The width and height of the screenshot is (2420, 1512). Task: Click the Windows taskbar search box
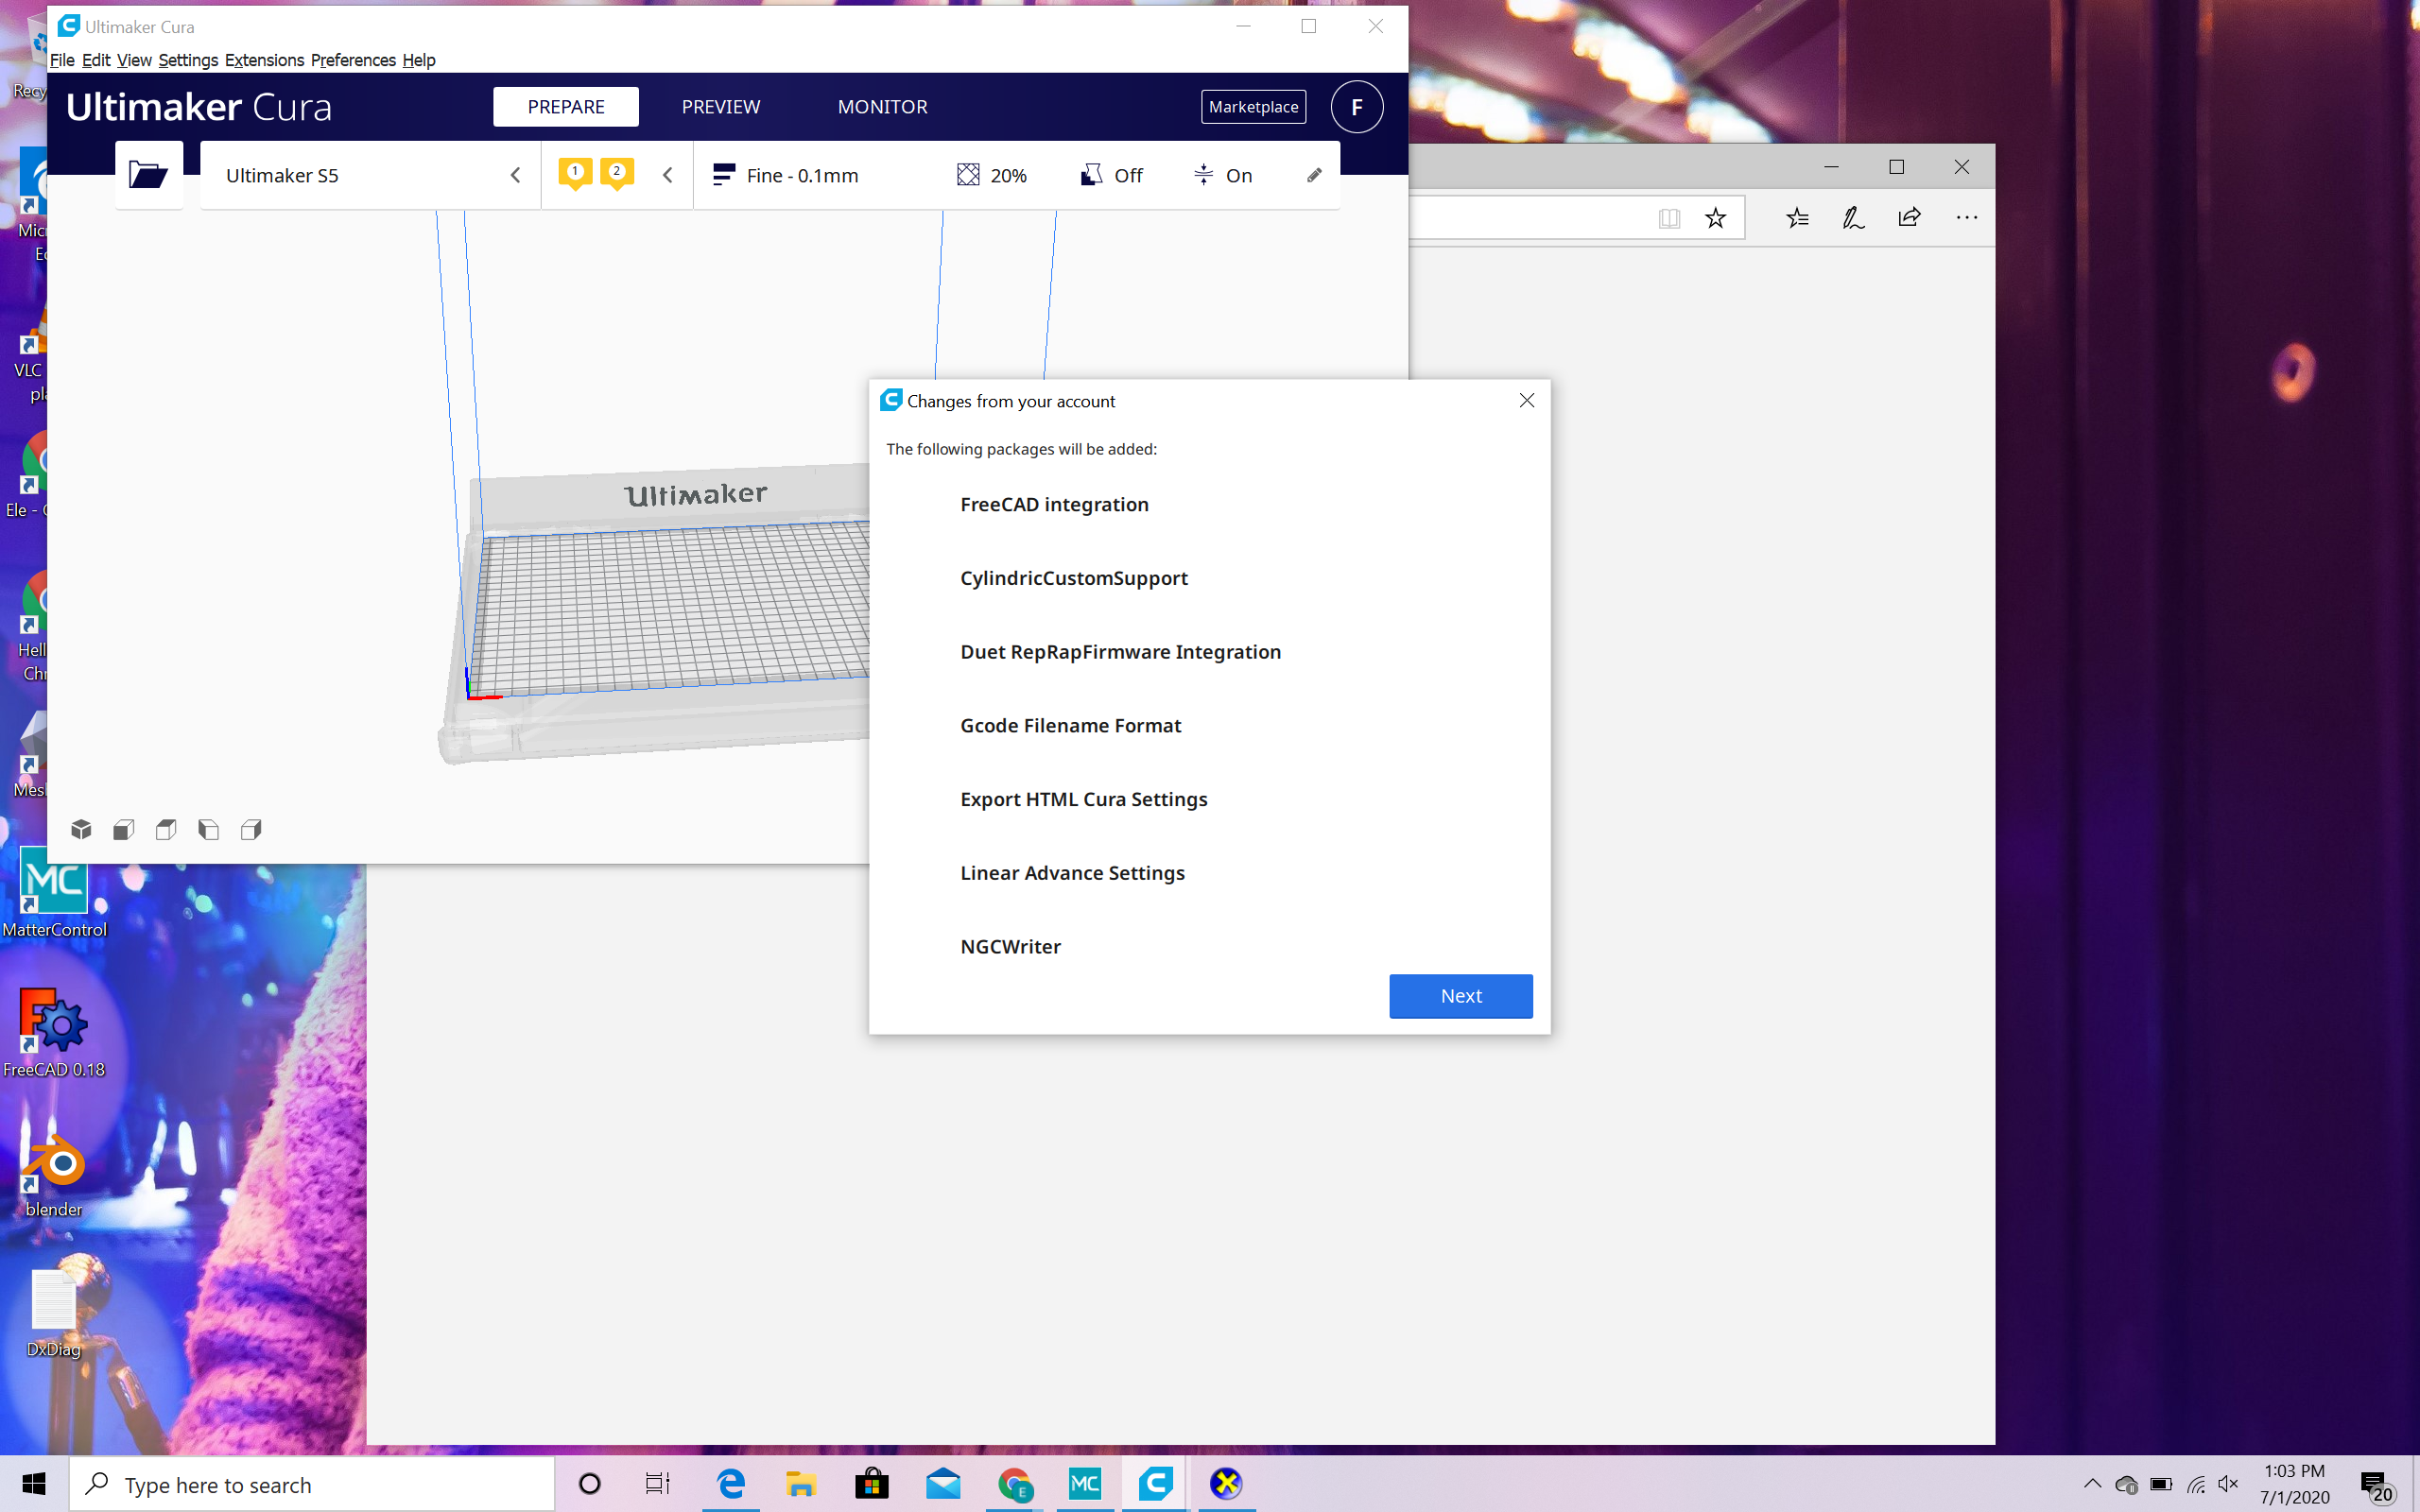[312, 1484]
